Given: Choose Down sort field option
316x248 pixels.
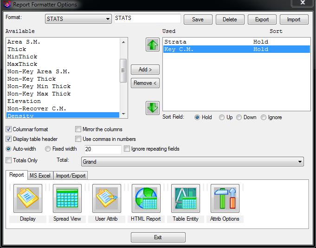Looking at the screenshot, I should tap(239, 117).
